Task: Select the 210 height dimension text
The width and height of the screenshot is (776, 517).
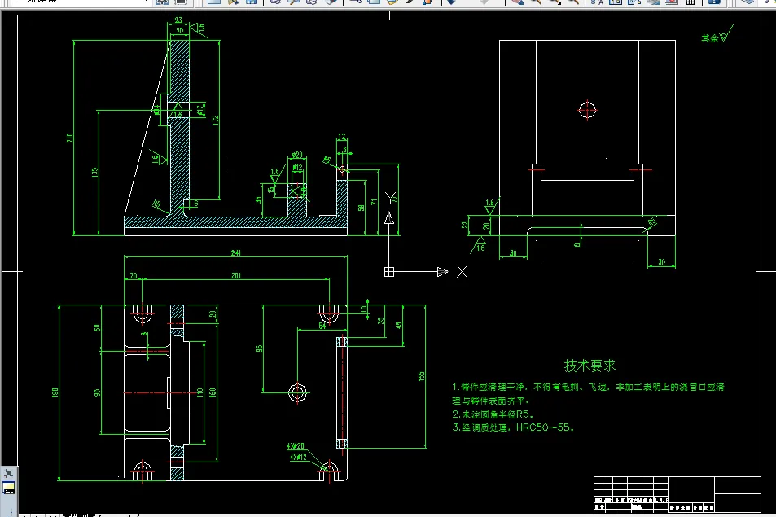Action: 70,138
